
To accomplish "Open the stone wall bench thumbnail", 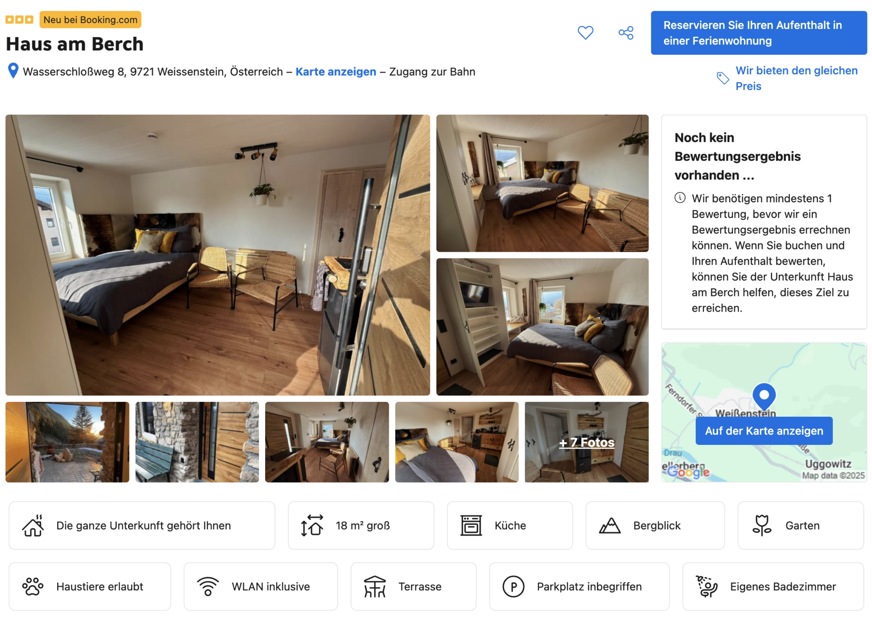I will [197, 442].
